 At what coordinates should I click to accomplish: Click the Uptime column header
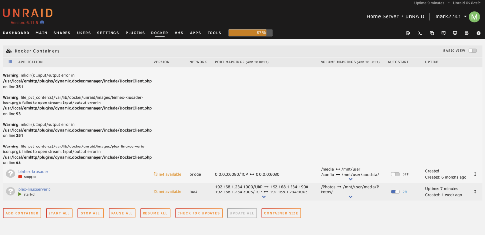click(x=432, y=62)
